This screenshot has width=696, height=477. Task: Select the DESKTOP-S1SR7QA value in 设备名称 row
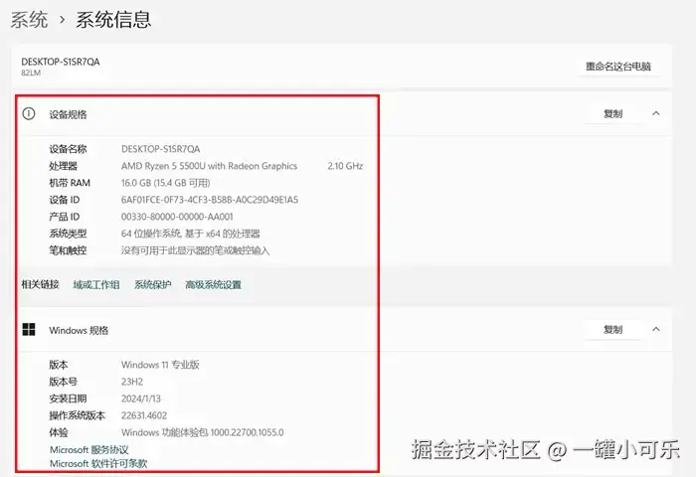click(x=161, y=149)
